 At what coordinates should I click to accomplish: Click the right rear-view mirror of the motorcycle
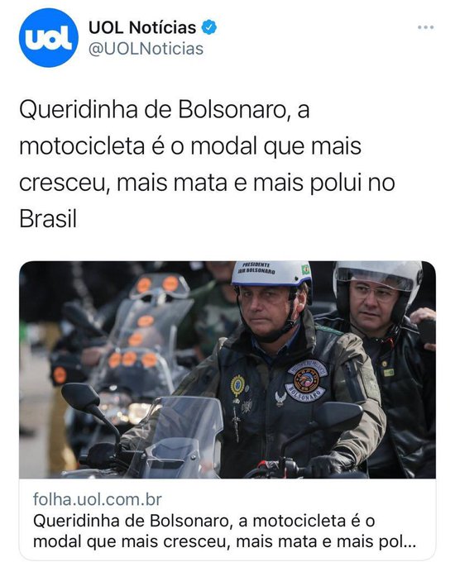click(338, 416)
